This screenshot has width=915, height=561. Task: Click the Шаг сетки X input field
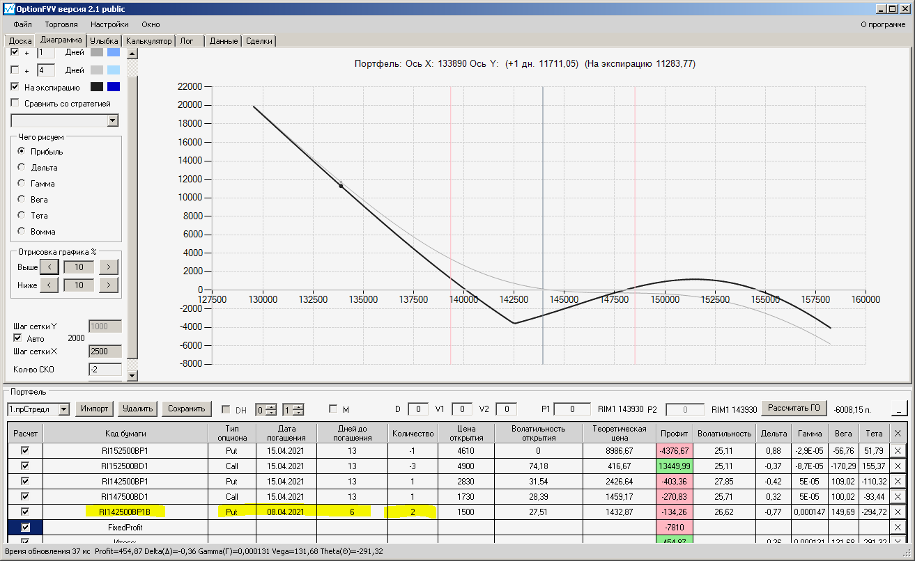[105, 351]
